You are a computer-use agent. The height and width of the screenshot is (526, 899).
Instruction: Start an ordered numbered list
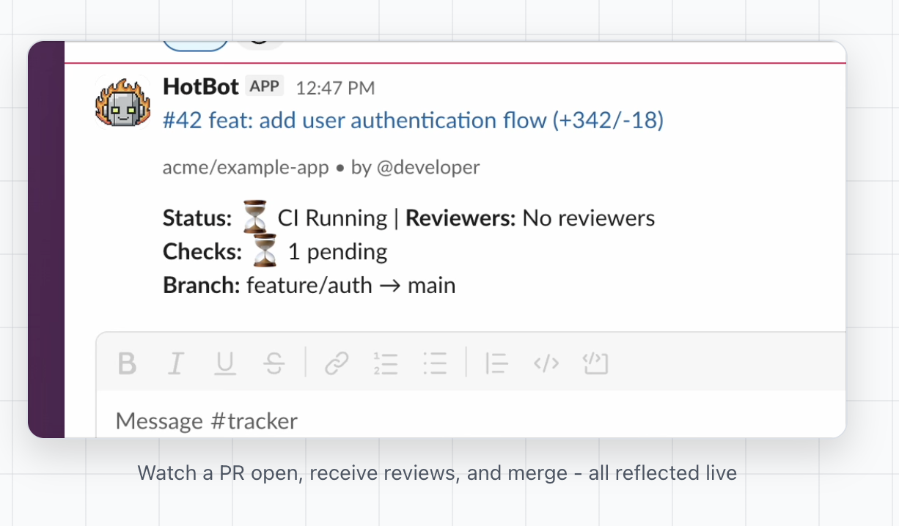click(x=386, y=363)
